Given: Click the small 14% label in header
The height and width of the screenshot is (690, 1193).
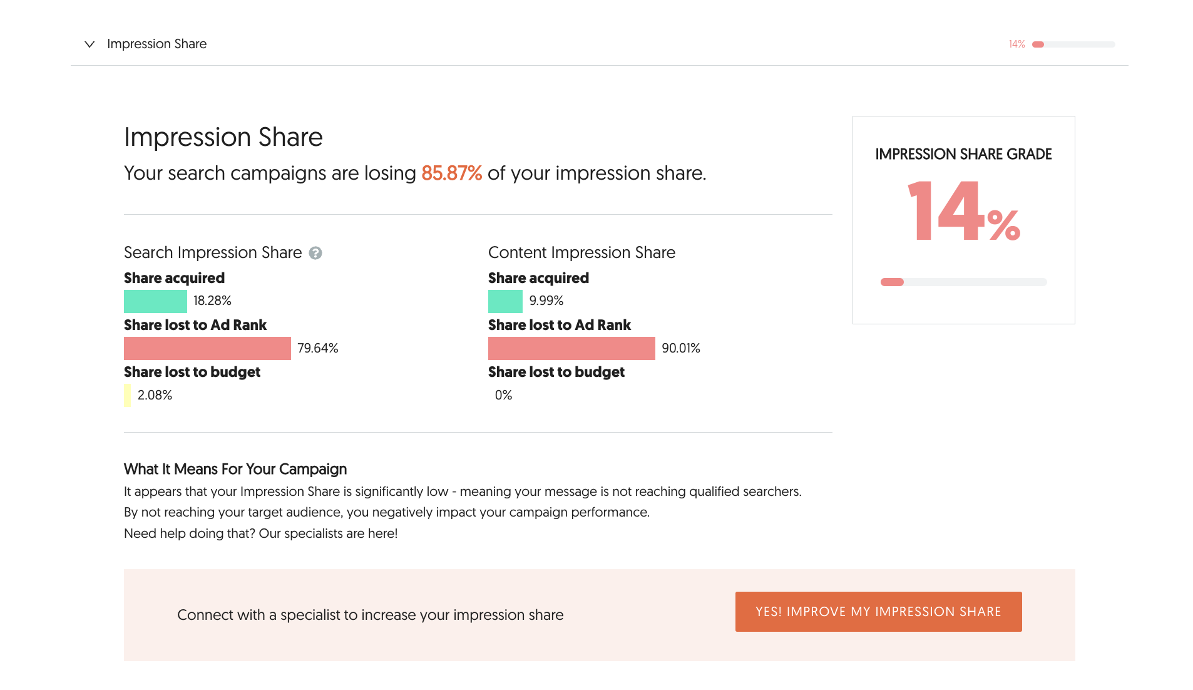Looking at the screenshot, I should [1016, 44].
